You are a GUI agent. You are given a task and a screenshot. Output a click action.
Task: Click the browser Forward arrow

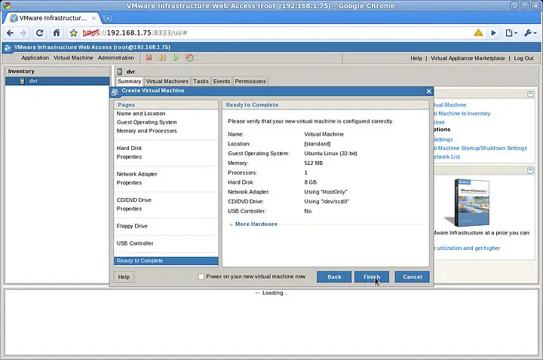(x=23, y=33)
